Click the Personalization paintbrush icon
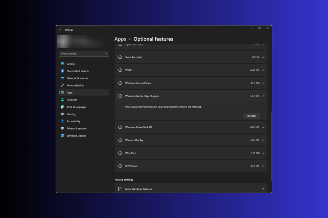This screenshot has width=328, height=218. coord(62,85)
